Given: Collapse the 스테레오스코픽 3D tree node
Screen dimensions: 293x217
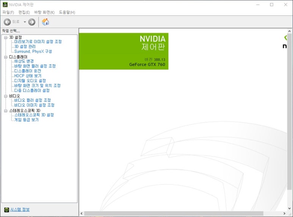Looking at the screenshot, I should pyautogui.click(x=6, y=111).
